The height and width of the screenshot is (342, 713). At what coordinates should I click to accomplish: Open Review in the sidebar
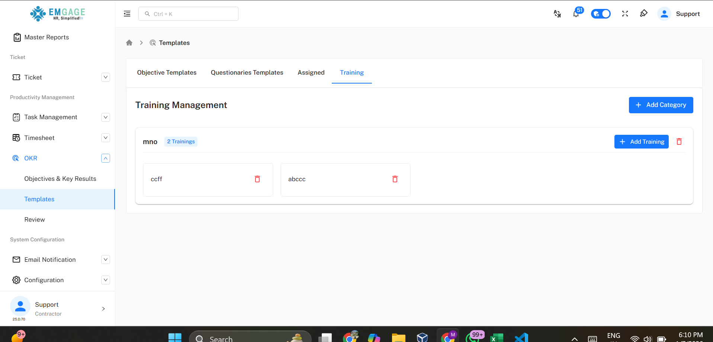(x=35, y=219)
